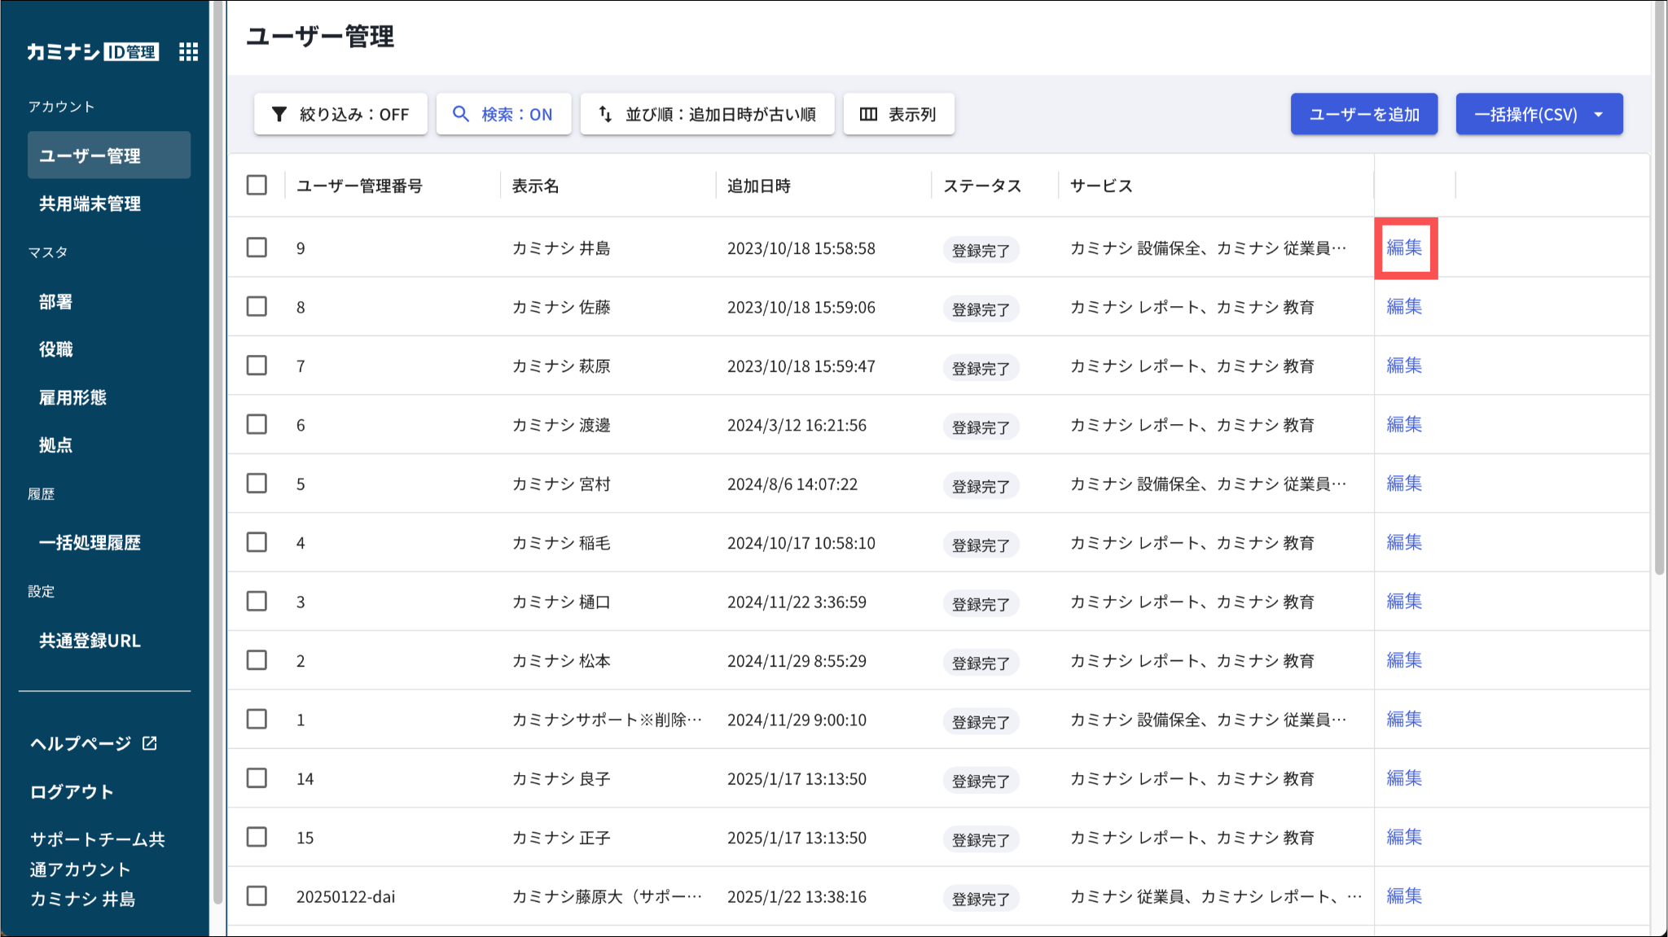Click the sort order arrows icon
Screen dimensions: 1668x937
pyautogui.click(x=605, y=114)
